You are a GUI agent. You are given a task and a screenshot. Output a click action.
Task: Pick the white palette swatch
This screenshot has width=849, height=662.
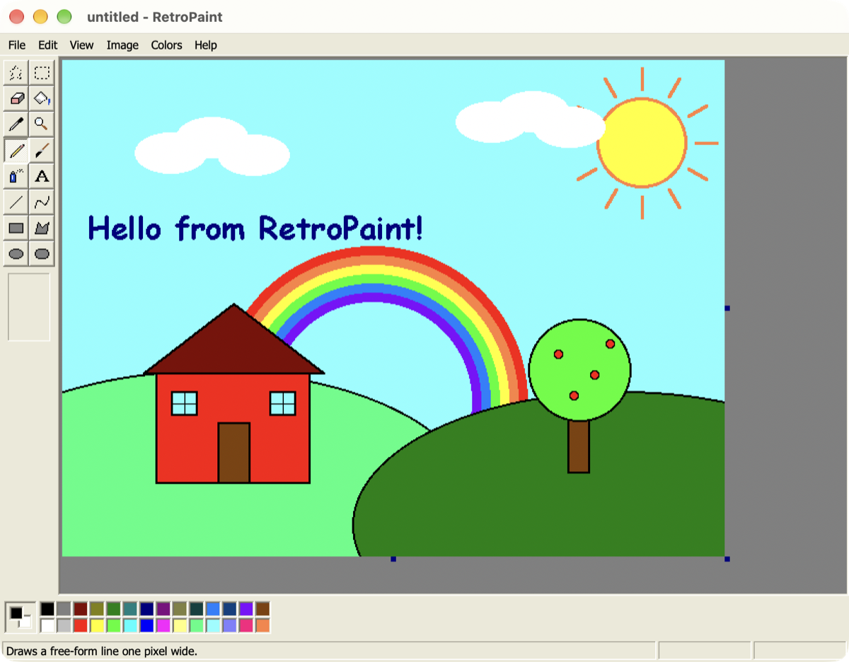(47, 625)
